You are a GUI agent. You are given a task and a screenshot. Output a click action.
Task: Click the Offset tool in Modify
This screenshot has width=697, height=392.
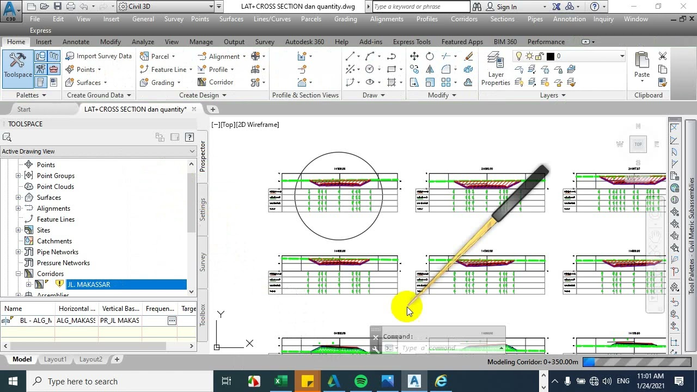(468, 82)
